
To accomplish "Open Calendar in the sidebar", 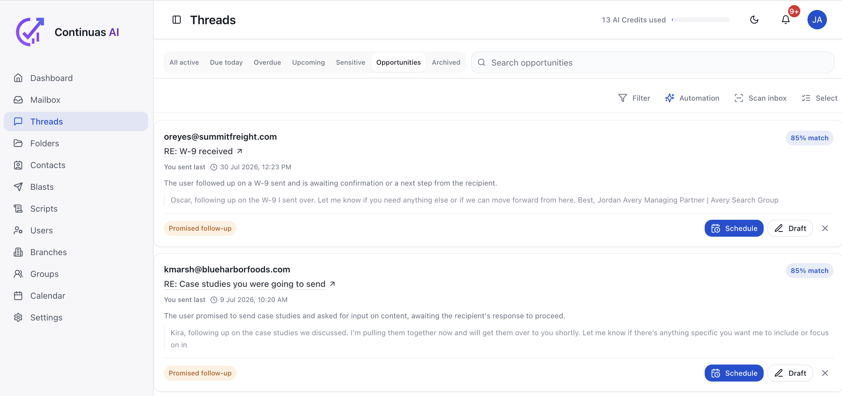I will 76,296.
